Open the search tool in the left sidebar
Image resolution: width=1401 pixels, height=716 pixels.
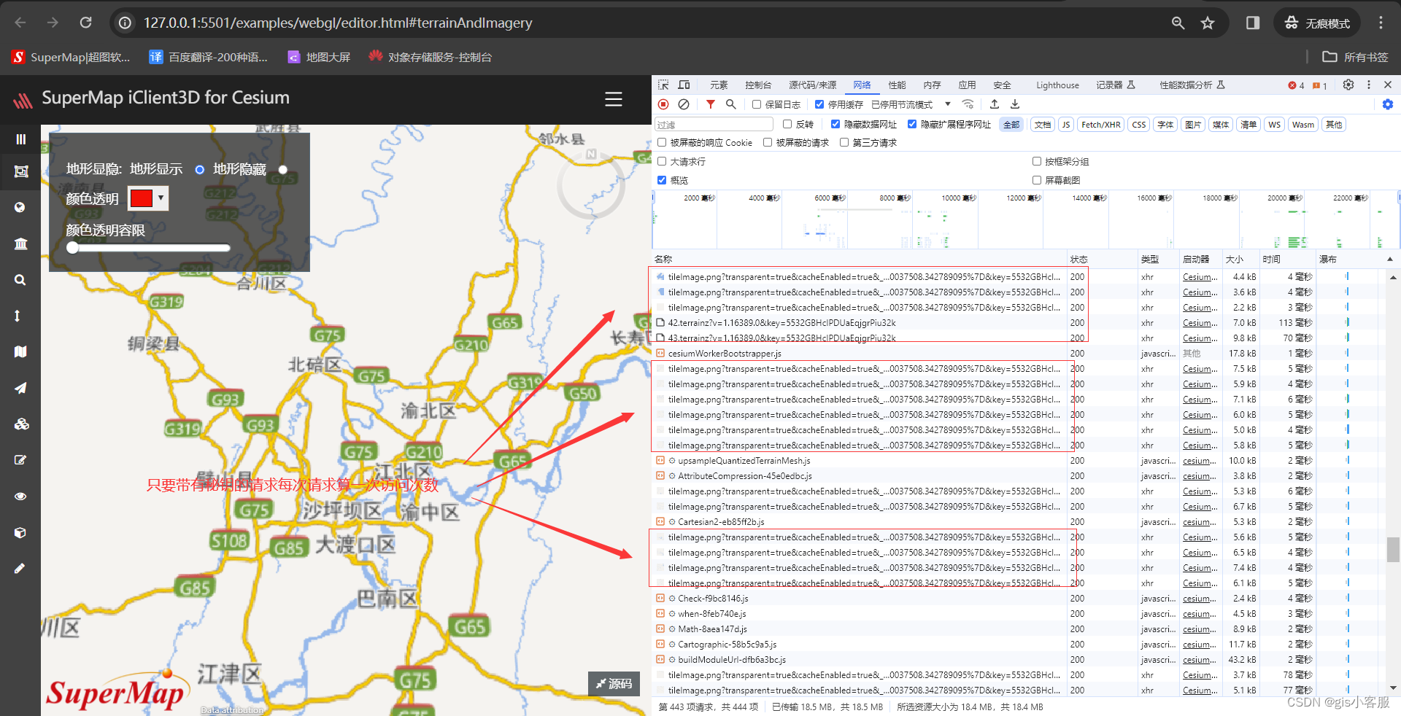(x=20, y=279)
